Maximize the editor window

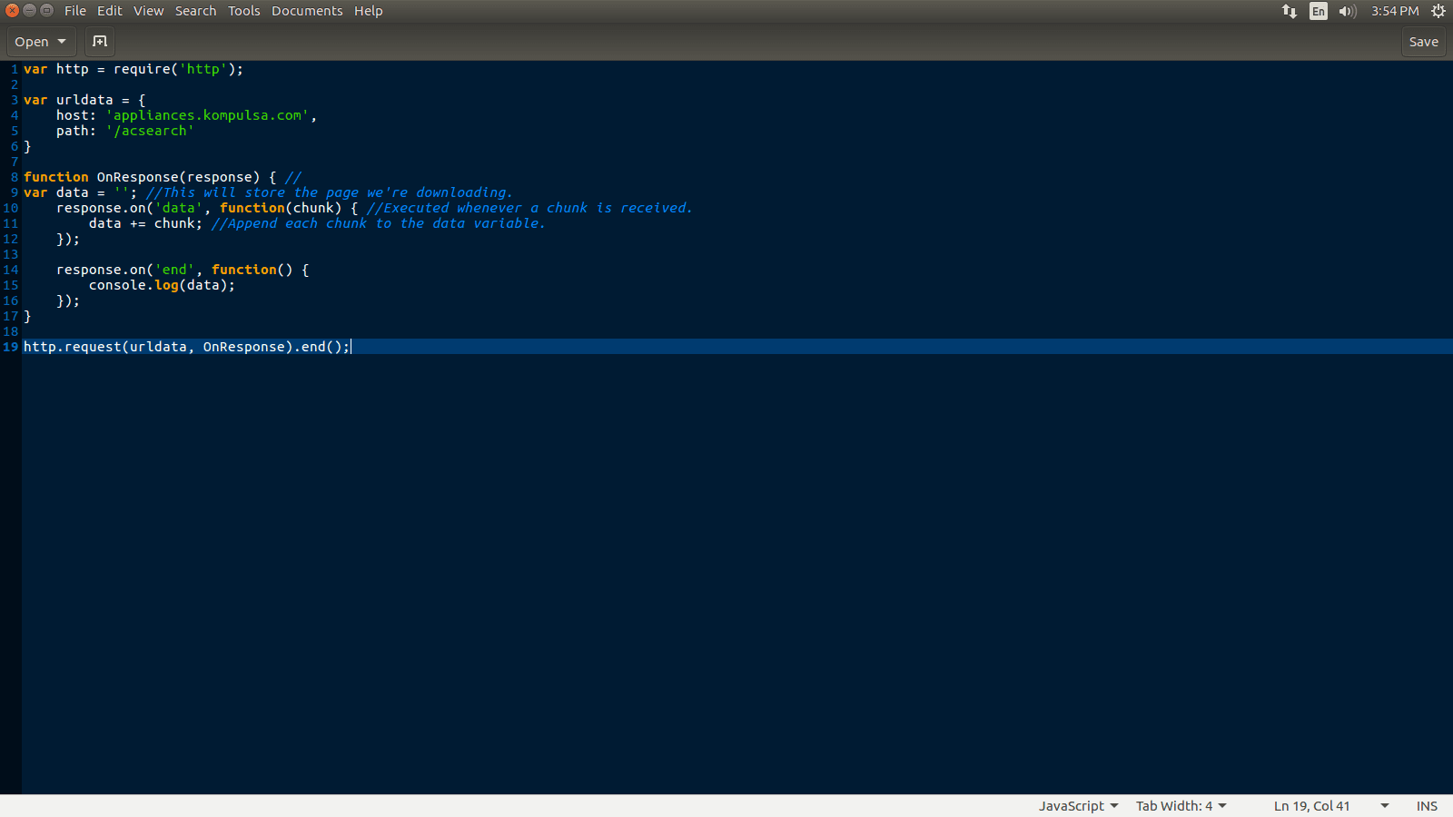click(46, 11)
